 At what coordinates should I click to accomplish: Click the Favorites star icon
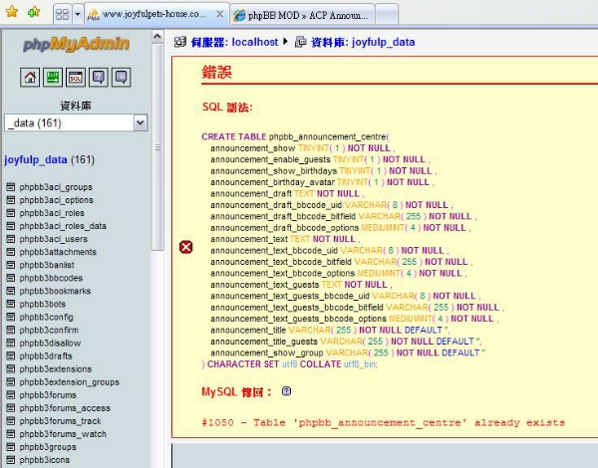point(12,12)
